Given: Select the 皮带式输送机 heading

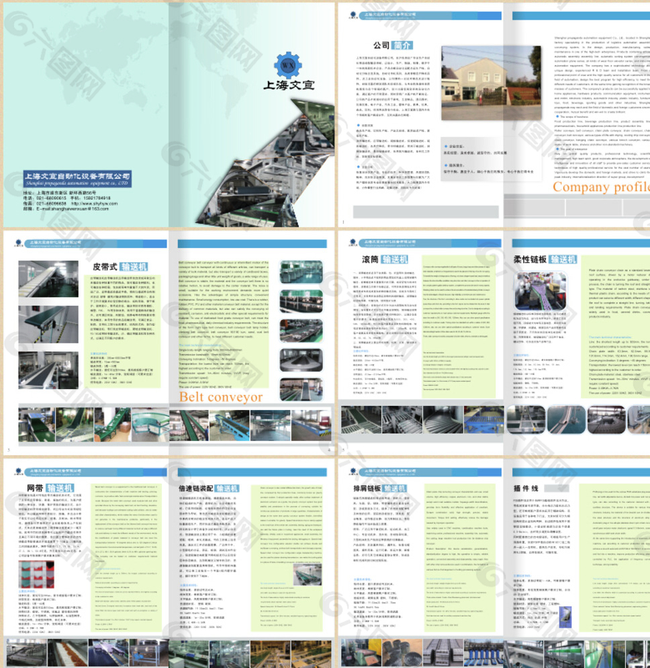Looking at the screenshot, I should coord(125,266).
